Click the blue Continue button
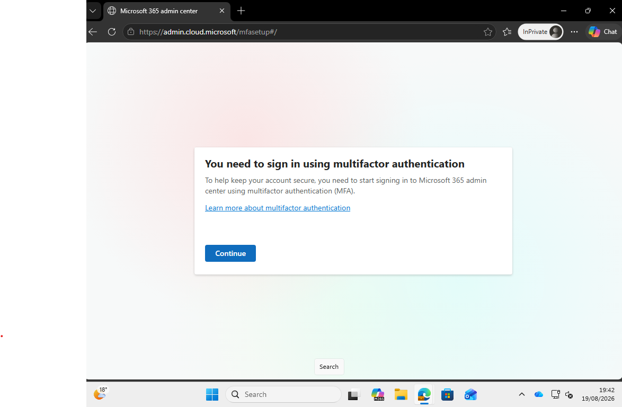Viewport: 622px width, 407px height. [x=230, y=253]
